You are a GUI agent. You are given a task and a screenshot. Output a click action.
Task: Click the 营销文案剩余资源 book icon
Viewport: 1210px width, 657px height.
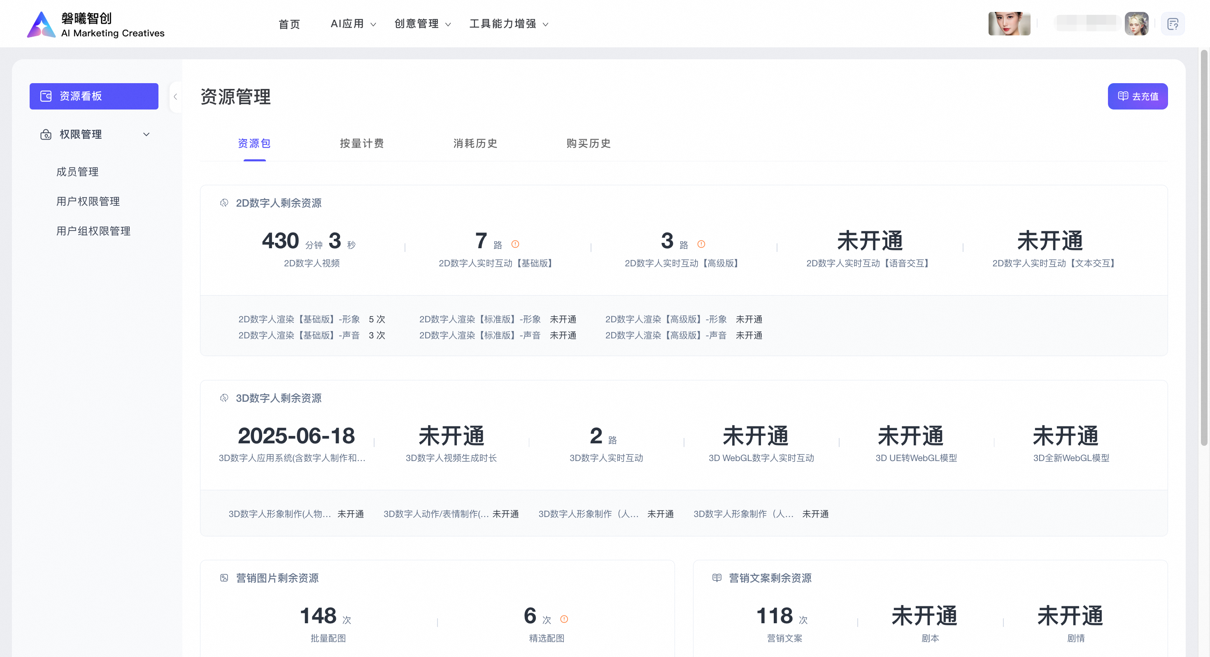[717, 578]
